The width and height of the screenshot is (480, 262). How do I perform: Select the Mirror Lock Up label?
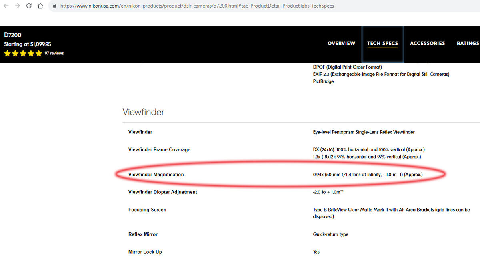pos(145,252)
